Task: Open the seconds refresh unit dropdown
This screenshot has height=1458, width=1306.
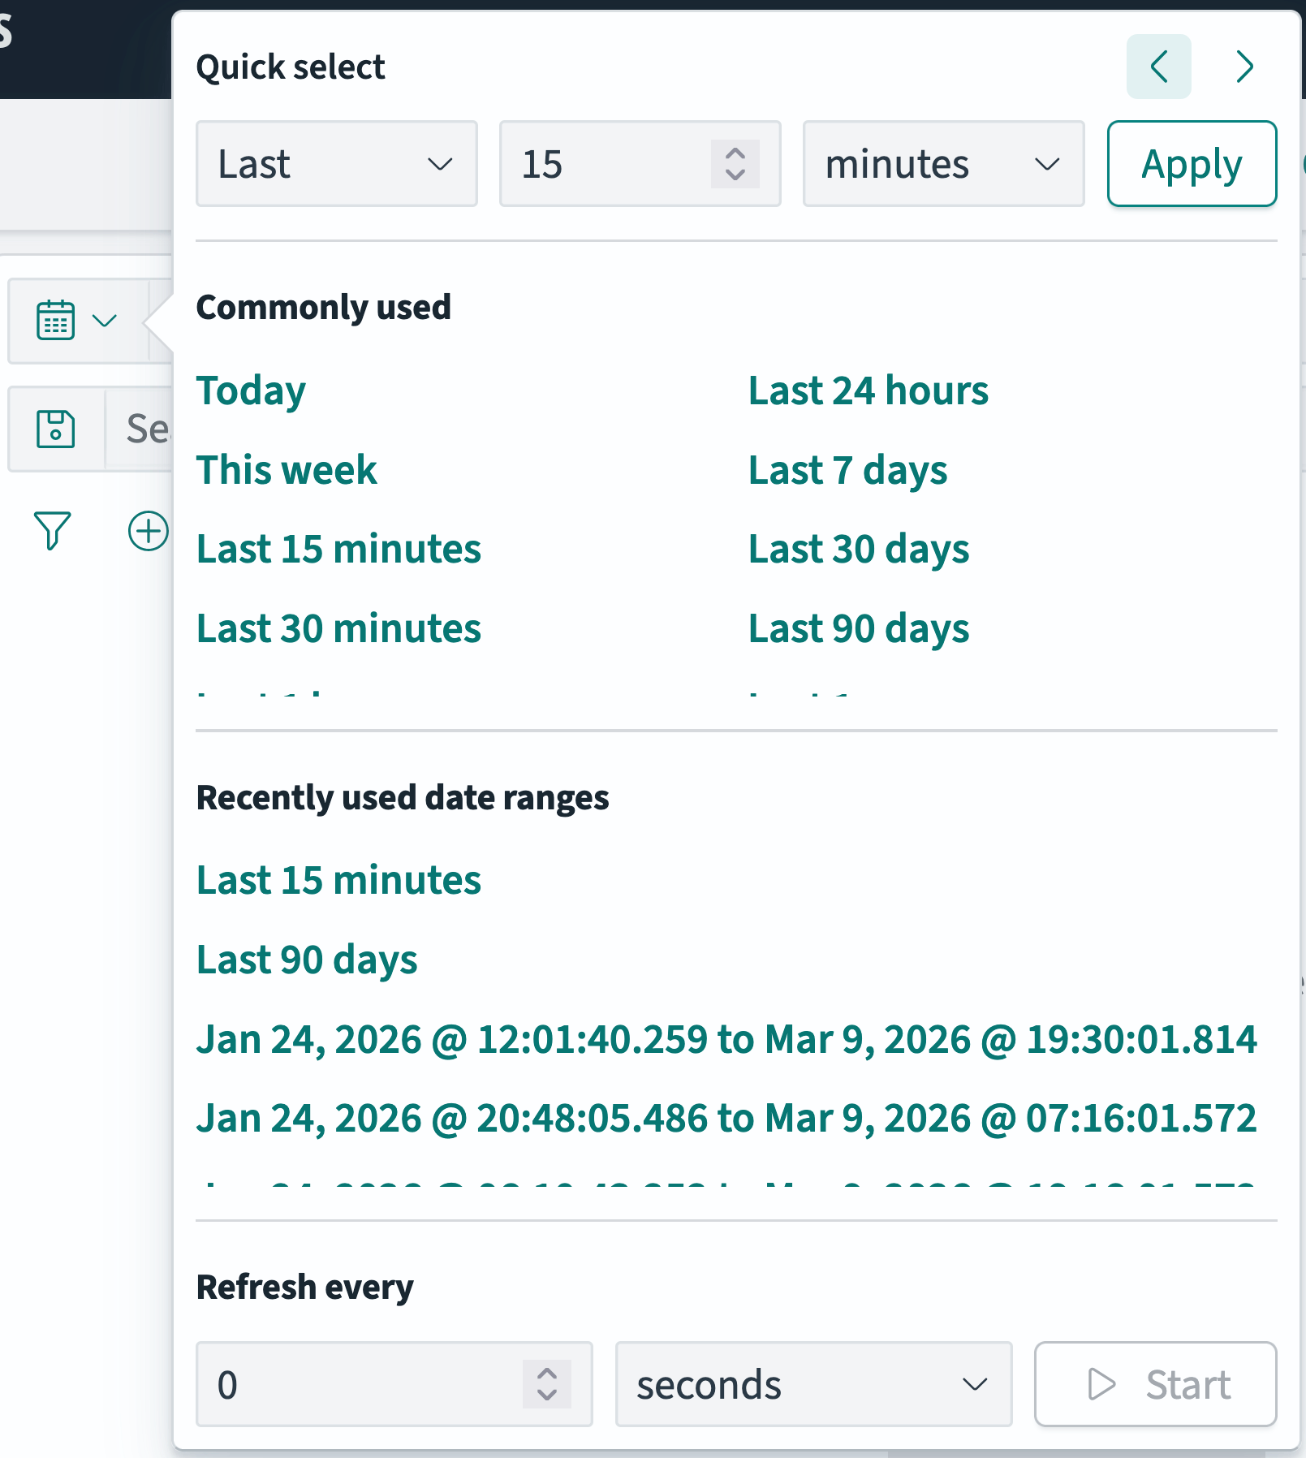Action: (x=813, y=1384)
